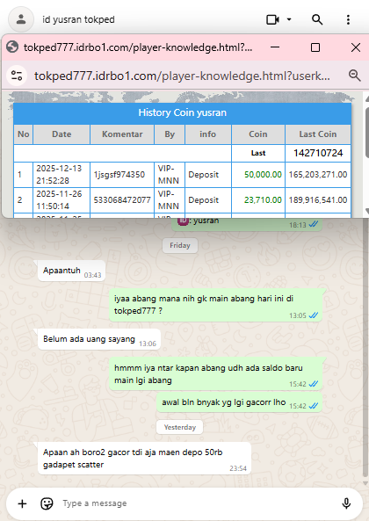This screenshot has width=369, height=521.
Task: Click the zoom magnifier in address bar
Action: (354, 76)
